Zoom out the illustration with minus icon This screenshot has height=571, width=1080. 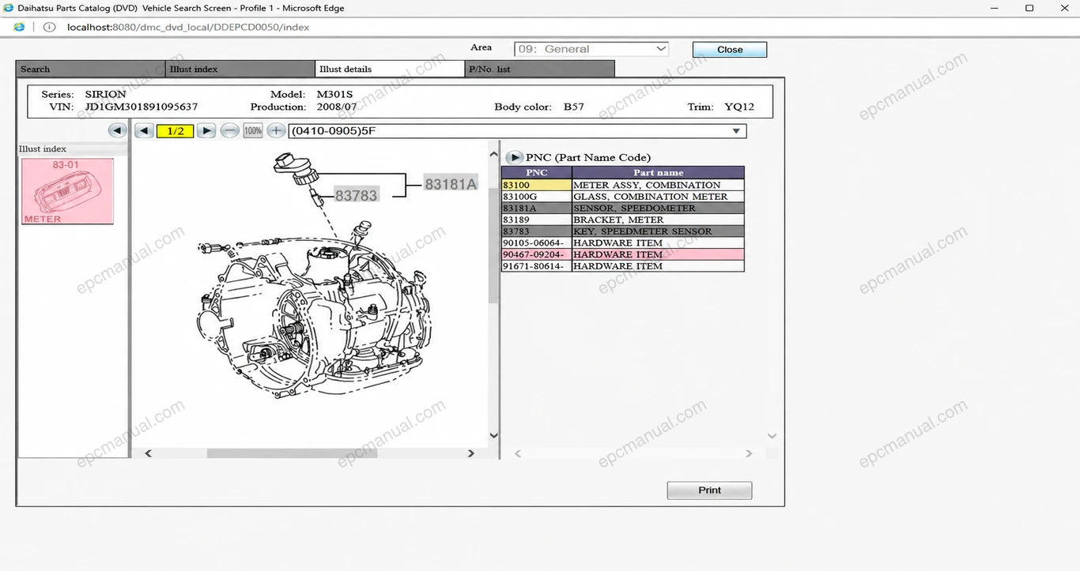click(230, 131)
